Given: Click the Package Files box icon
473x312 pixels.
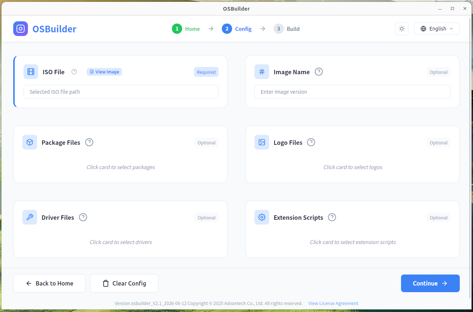Looking at the screenshot, I should pos(30,142).
